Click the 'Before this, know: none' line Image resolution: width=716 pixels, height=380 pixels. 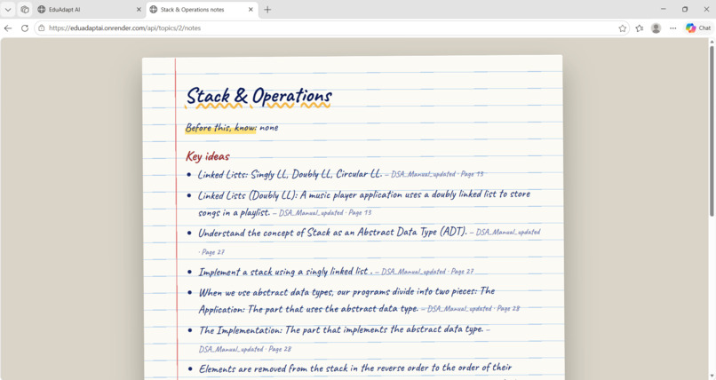232,128
